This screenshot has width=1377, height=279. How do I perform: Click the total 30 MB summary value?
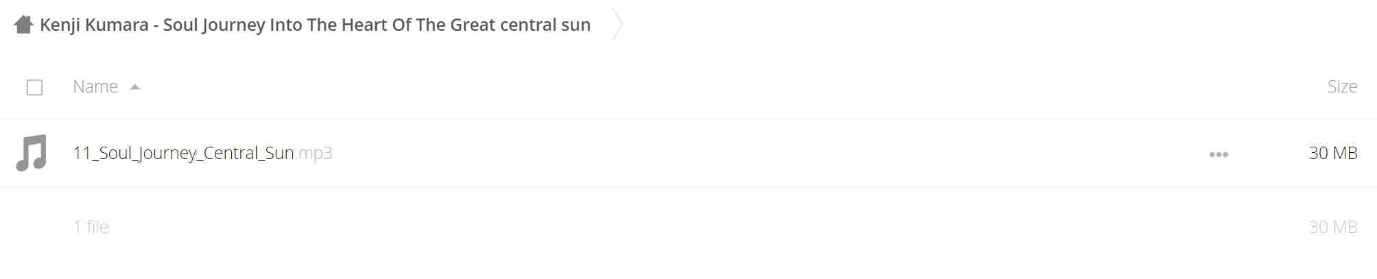click(x=1333, y=227)
